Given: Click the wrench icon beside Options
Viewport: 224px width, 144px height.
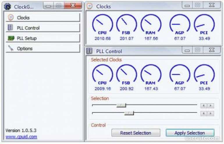Looking at the screenshot, I should click(11, 48).
